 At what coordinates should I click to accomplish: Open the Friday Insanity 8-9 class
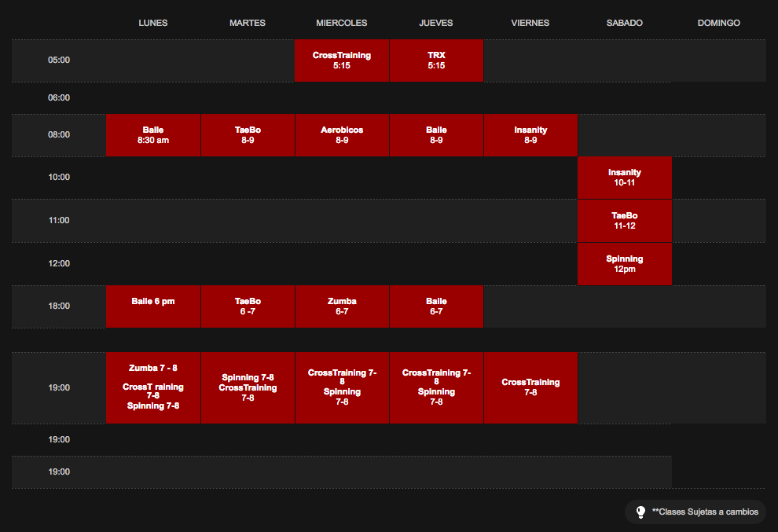pos(530,135)
